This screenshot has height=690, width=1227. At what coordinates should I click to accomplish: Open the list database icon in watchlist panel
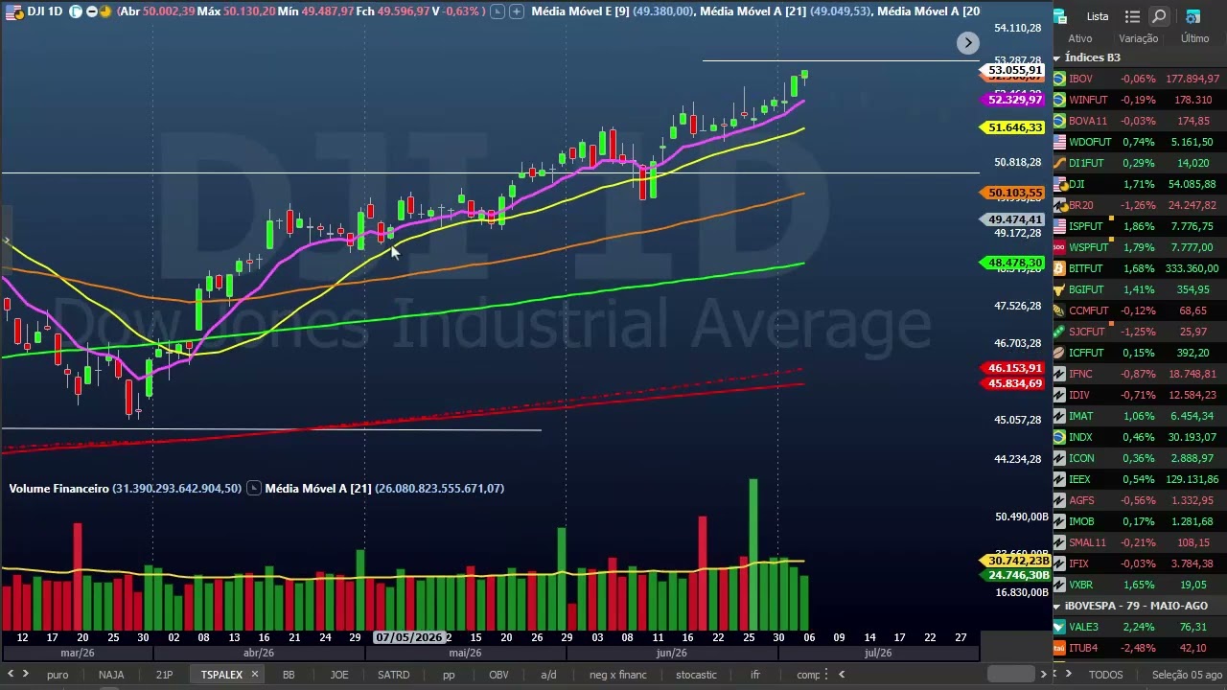(x=1060, y=16)
